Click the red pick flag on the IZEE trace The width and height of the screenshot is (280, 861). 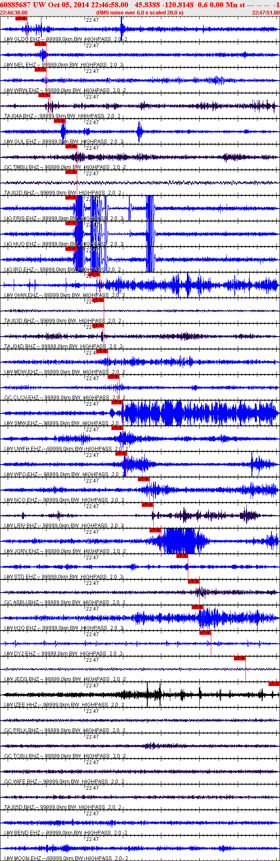274,684
